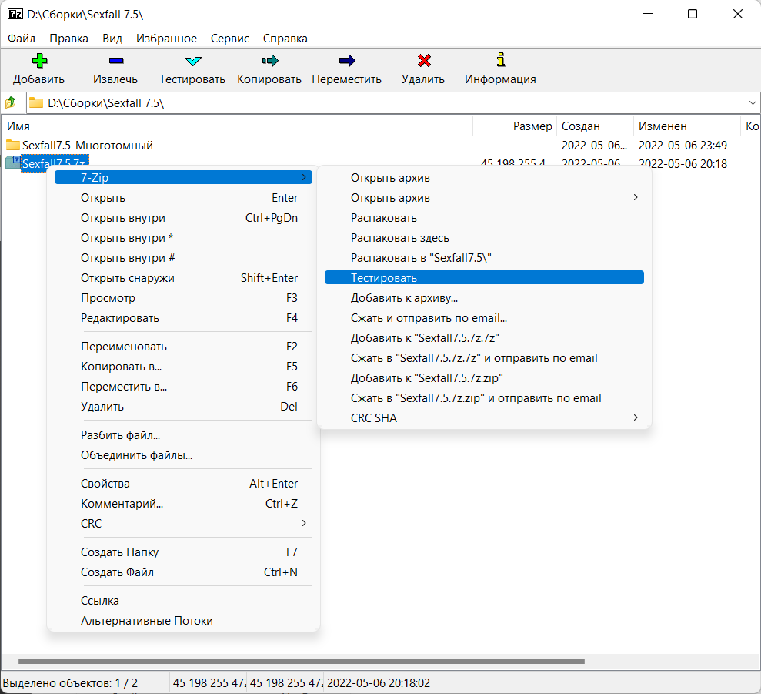Click the Test archive toolbar icon
Screen dimensions: 761x694
click(x=192, y=61)
